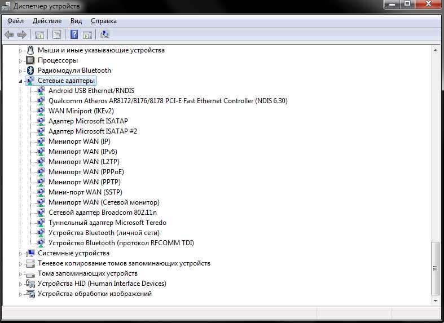Expand Теневое копирование томов node
Viewport: 444px width, 323px height.
(x=20, y=264)
